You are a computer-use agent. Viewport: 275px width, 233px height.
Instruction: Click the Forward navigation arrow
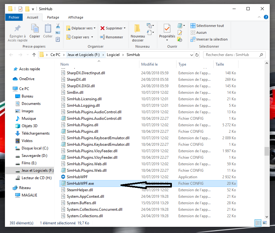[20, 55]
